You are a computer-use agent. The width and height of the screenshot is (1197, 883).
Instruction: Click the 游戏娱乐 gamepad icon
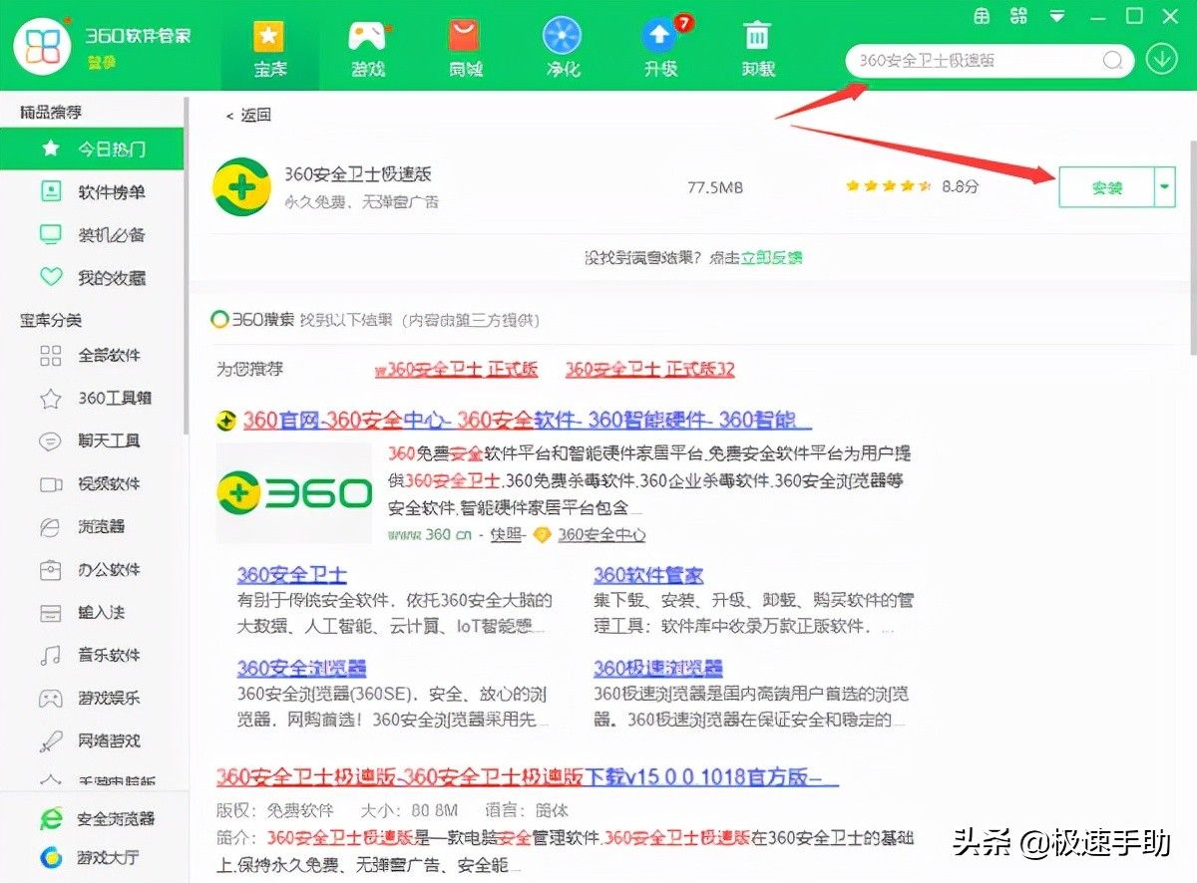[50, 699]
